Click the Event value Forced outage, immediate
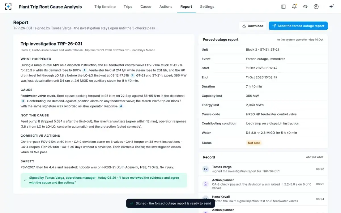Image resolution: width=341 pixels, height=213 pixels. pyautogui.click(x=265, y=59)
